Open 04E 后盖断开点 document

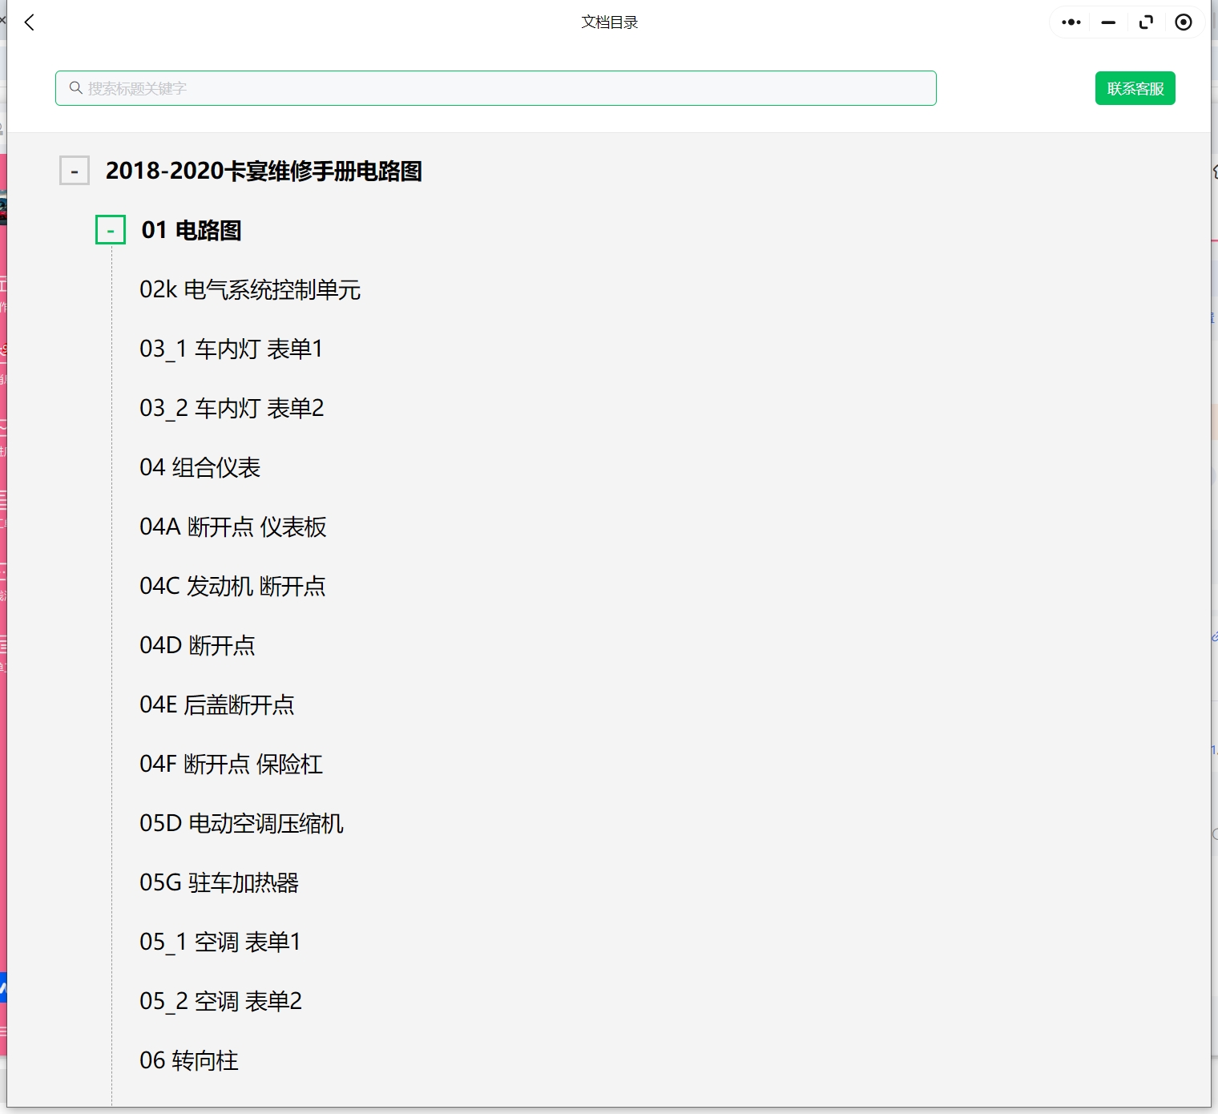click(216, 704)
